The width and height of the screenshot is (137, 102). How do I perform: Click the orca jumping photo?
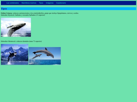(14, 54)
